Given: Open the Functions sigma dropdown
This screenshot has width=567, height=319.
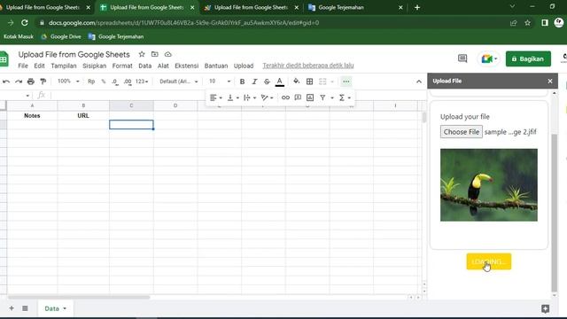Looking at the screenshot, I should tap(345, 97).
